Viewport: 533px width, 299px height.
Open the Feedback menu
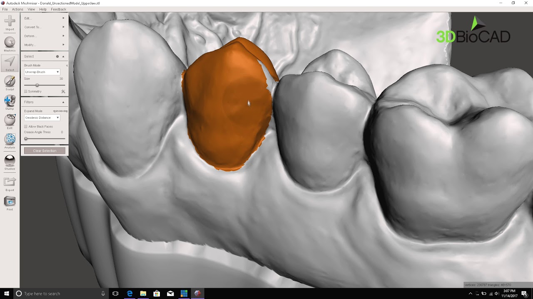58,9
